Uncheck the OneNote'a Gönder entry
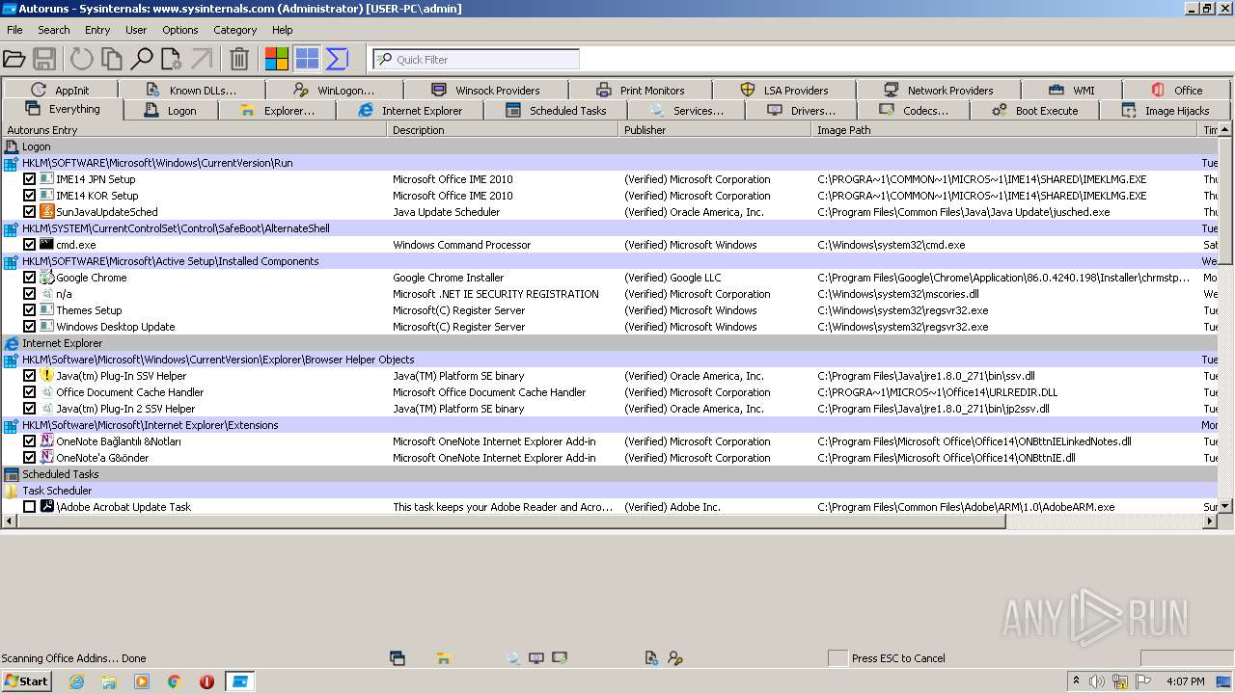 pyautogui.click(x=29, y=458)
